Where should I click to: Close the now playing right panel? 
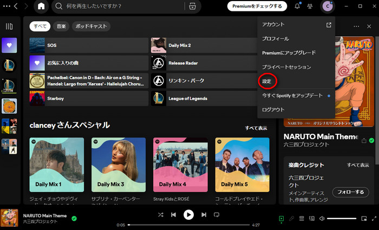tap(369, 27)
